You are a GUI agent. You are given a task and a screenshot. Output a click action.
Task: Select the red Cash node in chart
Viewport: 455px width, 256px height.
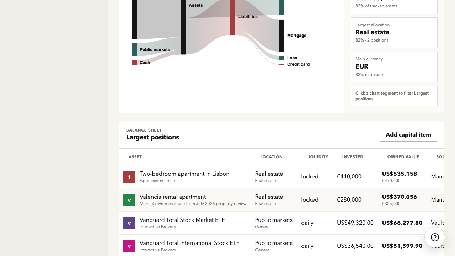134,63
